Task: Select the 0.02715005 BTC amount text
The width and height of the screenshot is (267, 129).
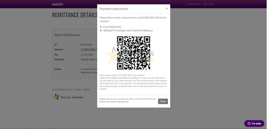Action: pyautogui.click(x=112, y=27)
